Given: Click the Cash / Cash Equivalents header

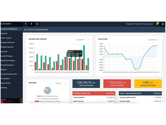Looking at the screenshot, I should coord(140,93).
